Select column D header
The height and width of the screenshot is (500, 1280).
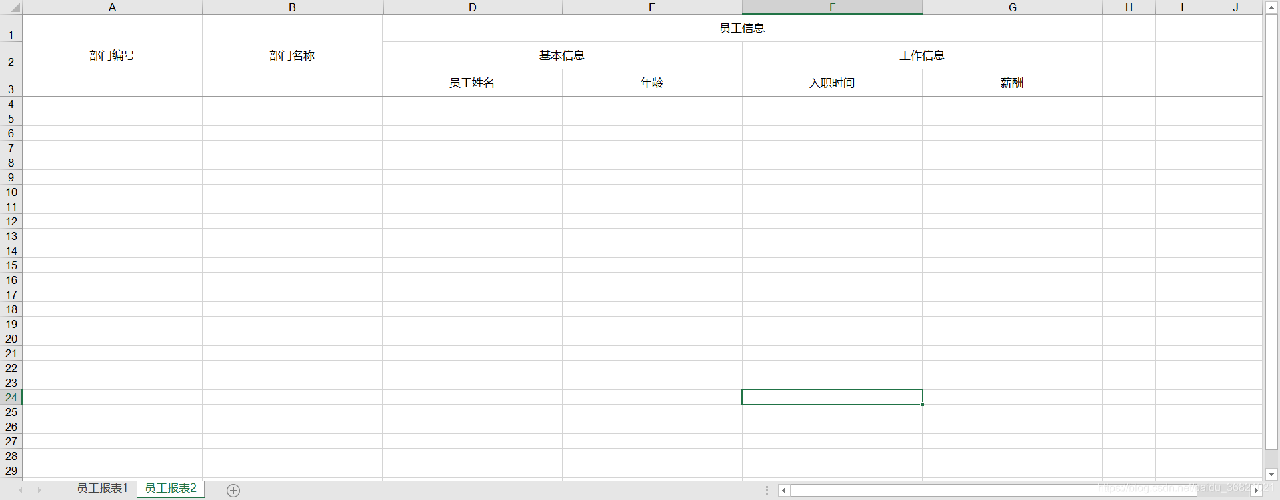click(472, 7)
